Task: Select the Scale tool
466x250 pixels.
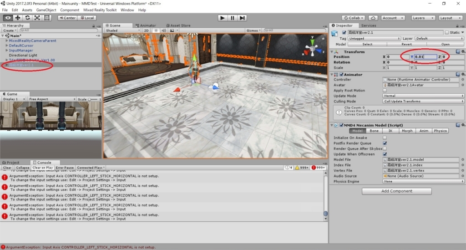Action: (x=37, y=18)
